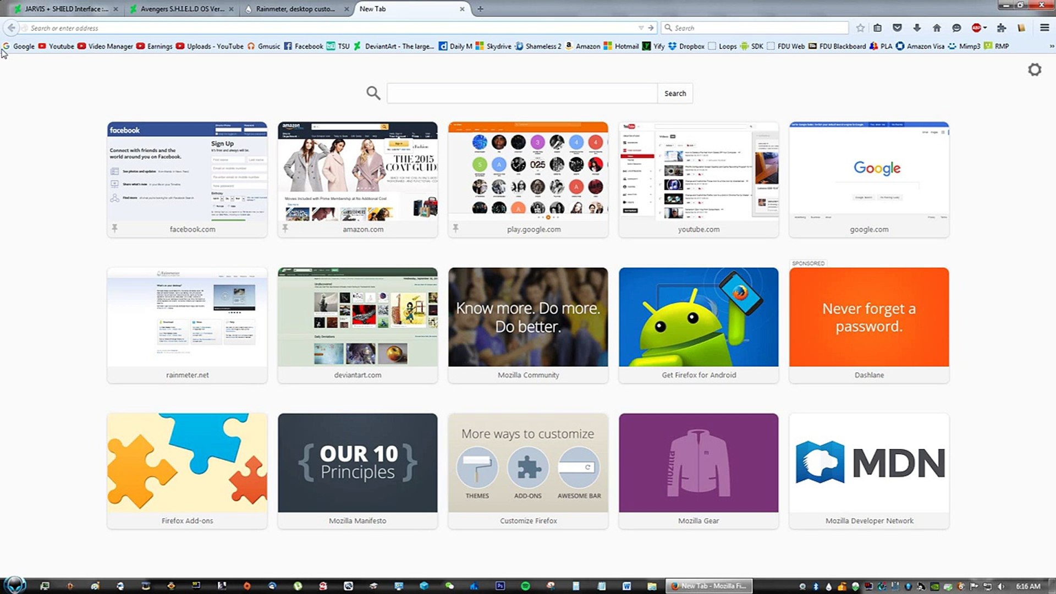Viewport: 1056px width, 594px height.
Task: Click the Add-ons puzzle piece toolbar icon
Action: tap(1001, 28)
